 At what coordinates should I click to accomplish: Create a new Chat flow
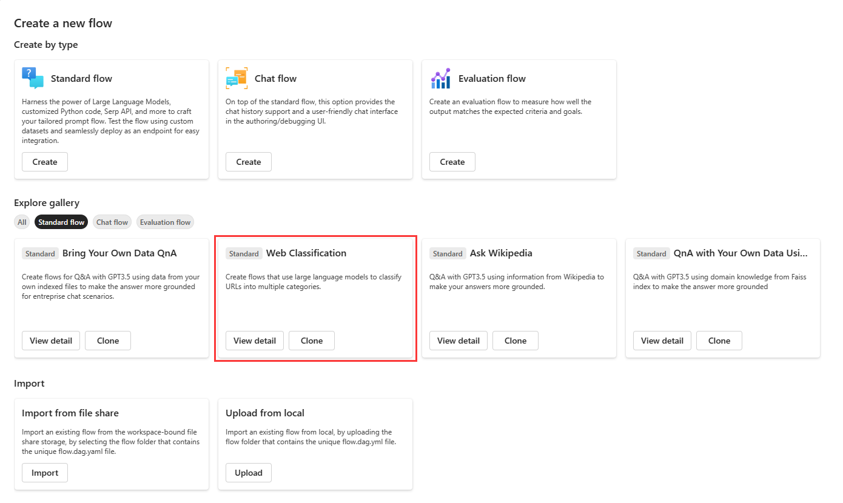pos(249,162)
